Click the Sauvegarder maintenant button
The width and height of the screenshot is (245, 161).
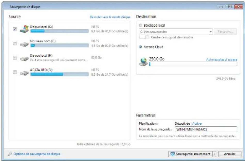(190, 154)
